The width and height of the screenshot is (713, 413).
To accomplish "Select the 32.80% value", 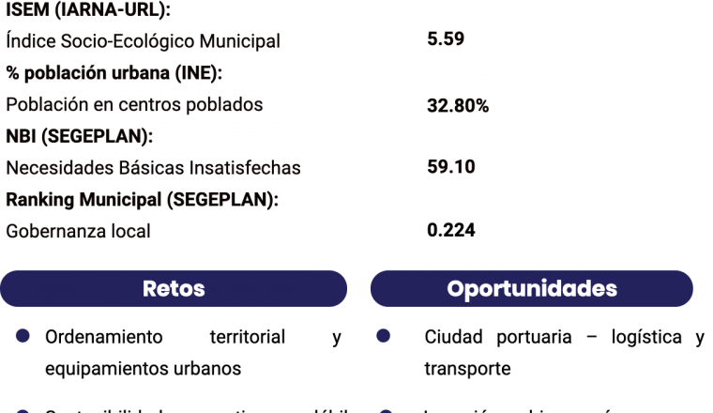I will 458,106.
